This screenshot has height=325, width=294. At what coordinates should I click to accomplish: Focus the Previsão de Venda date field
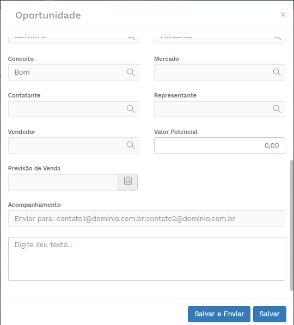pos(63,182)
